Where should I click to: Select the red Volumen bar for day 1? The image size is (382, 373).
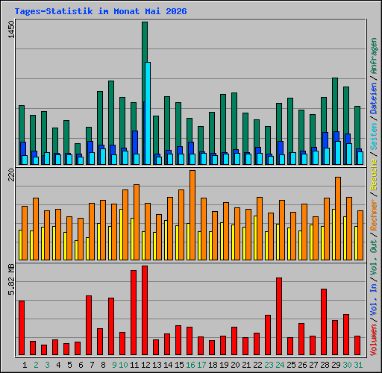click(x=22, y=328)
